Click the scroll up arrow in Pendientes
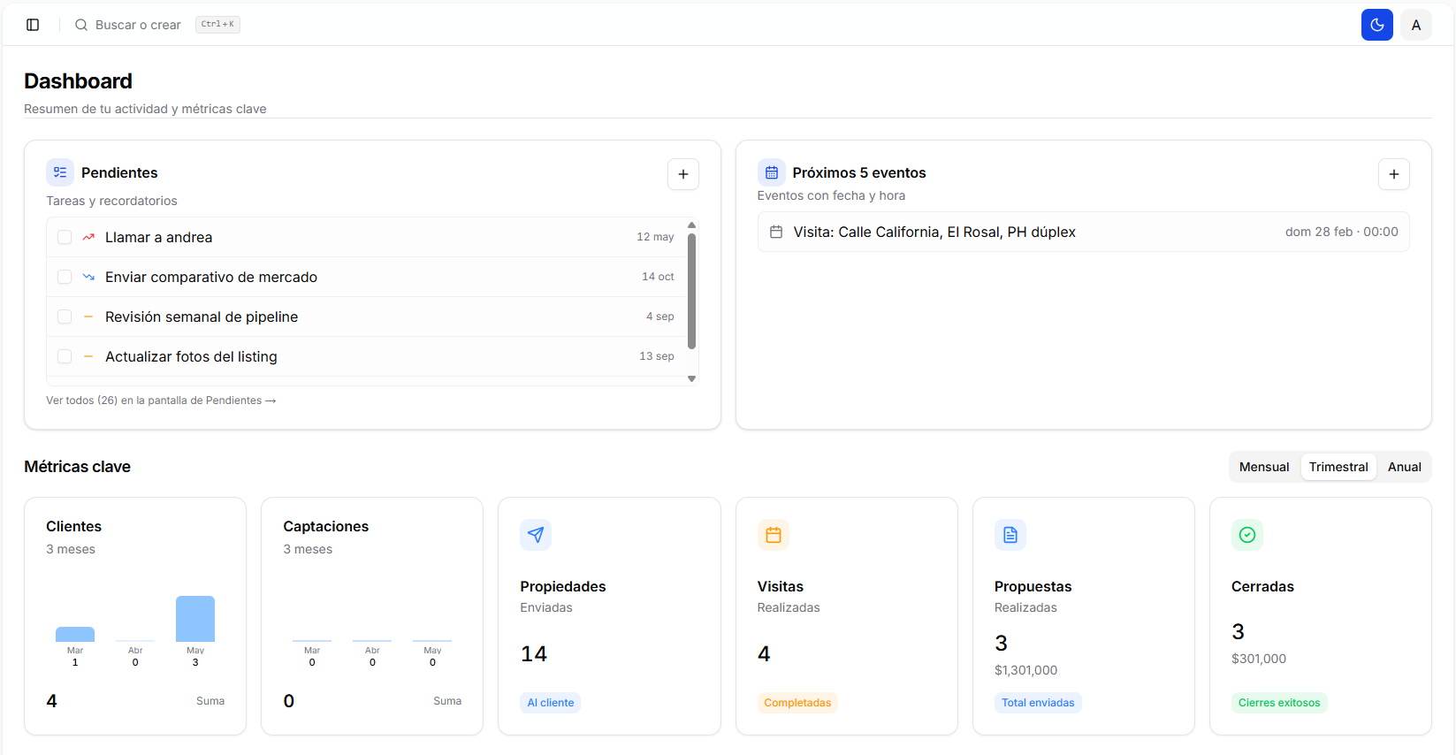The width and height of the screenshot is (1456, 755). point(691,225)
